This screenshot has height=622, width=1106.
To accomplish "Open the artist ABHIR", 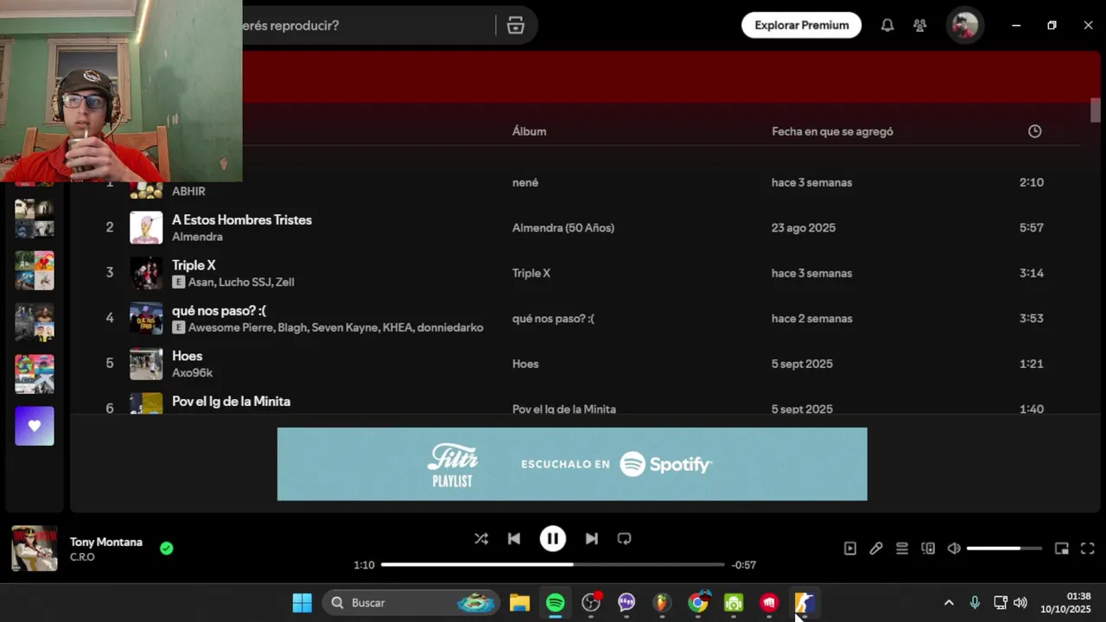I will [188, 191].
